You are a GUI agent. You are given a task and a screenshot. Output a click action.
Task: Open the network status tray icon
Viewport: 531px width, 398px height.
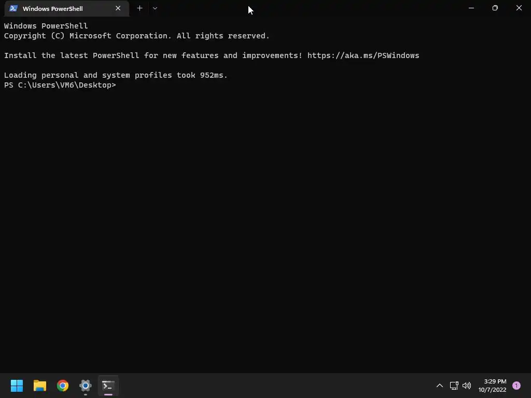coord(454,386)
